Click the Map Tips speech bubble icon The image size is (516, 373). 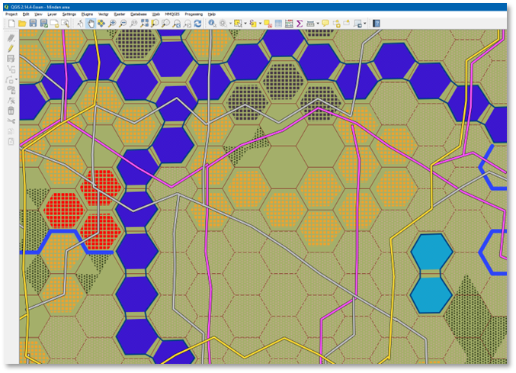[x=325, y=24]
